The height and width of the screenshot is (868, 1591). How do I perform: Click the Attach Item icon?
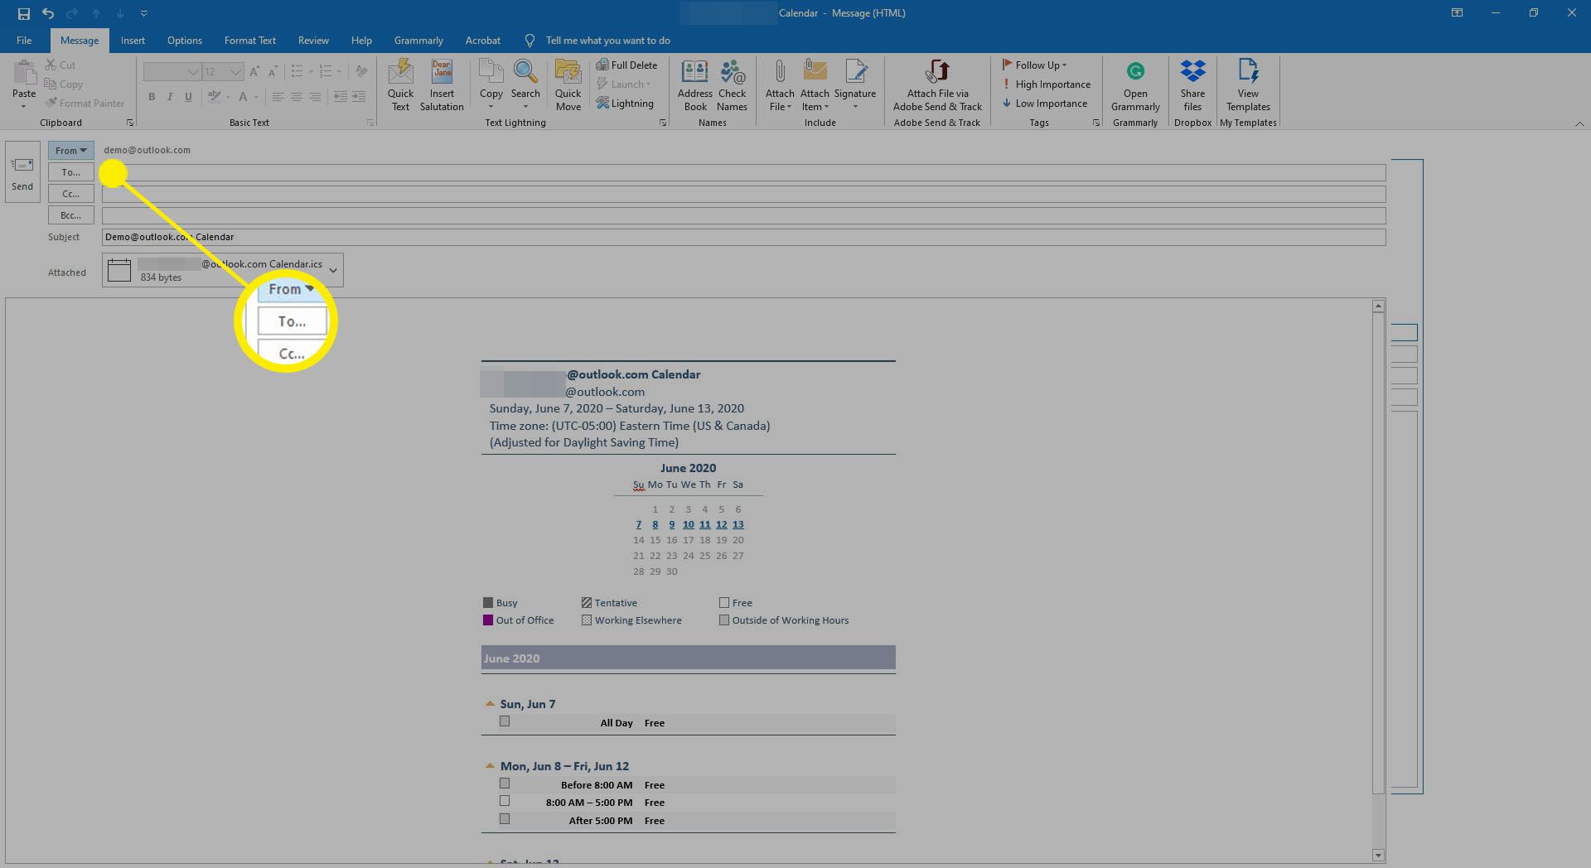tap(815, 71)
